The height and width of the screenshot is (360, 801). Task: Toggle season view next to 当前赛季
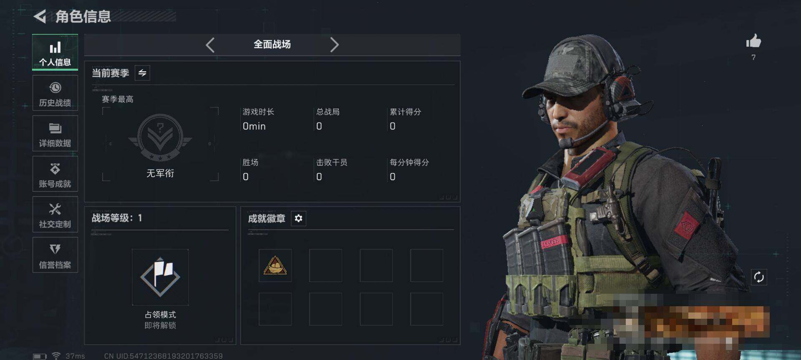[x=142, y=73]
